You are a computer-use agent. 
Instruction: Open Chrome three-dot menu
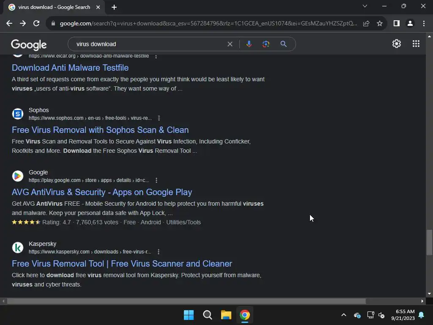424,24
